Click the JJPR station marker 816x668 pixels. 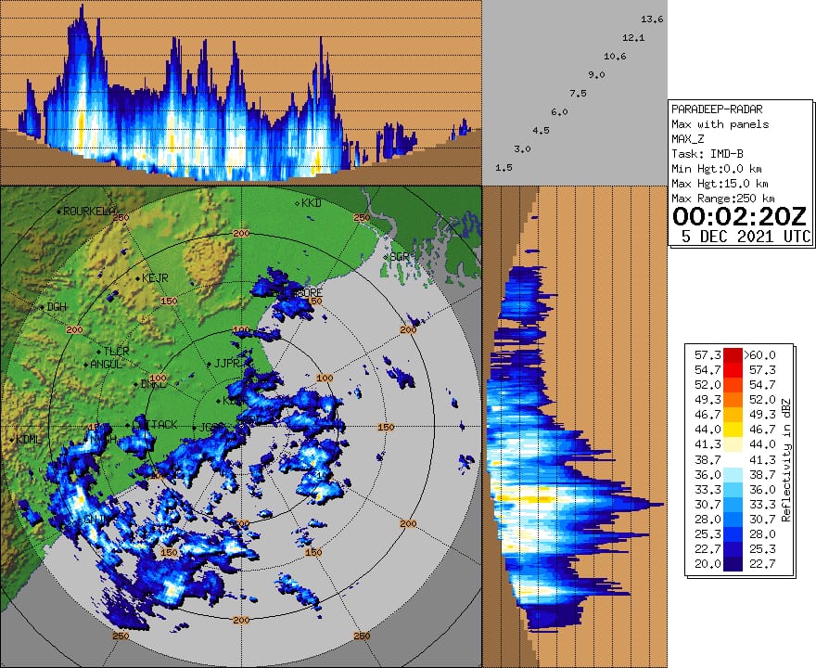click(x=210, y=364)
